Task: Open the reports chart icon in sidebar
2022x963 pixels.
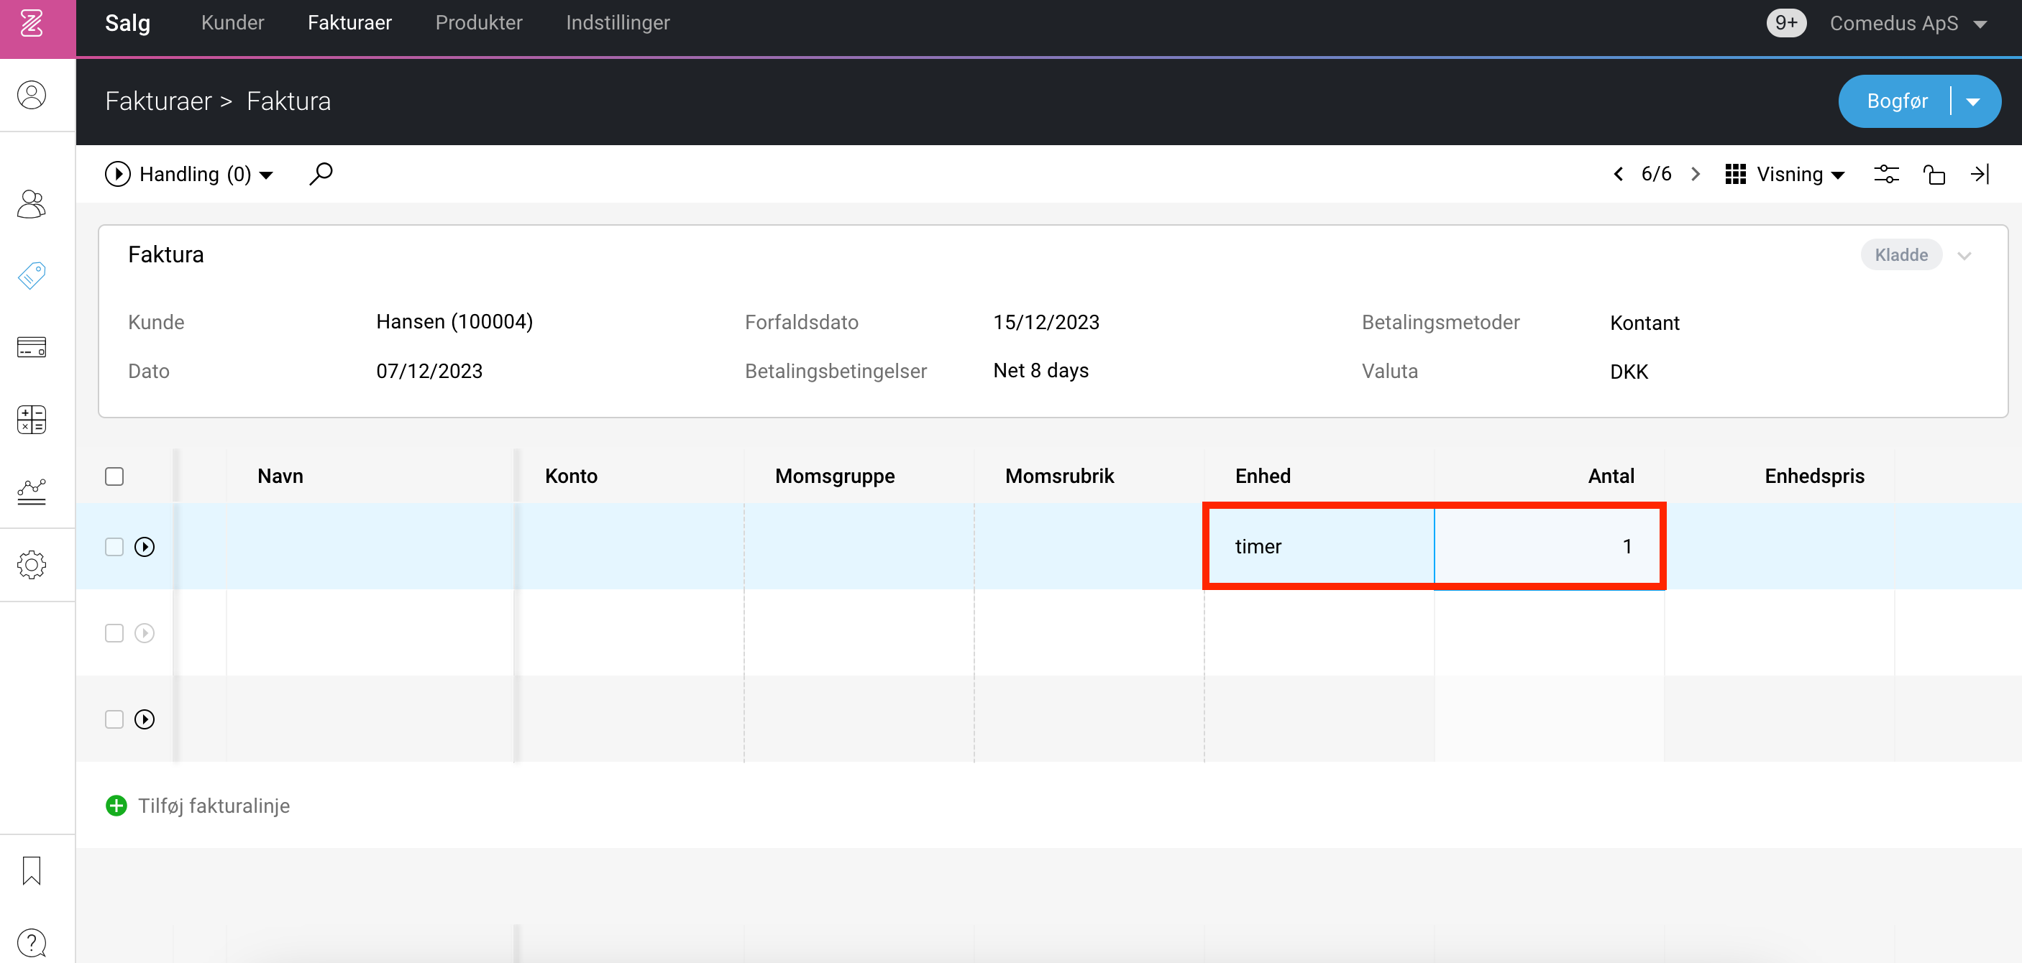Action: pos(32,492)
